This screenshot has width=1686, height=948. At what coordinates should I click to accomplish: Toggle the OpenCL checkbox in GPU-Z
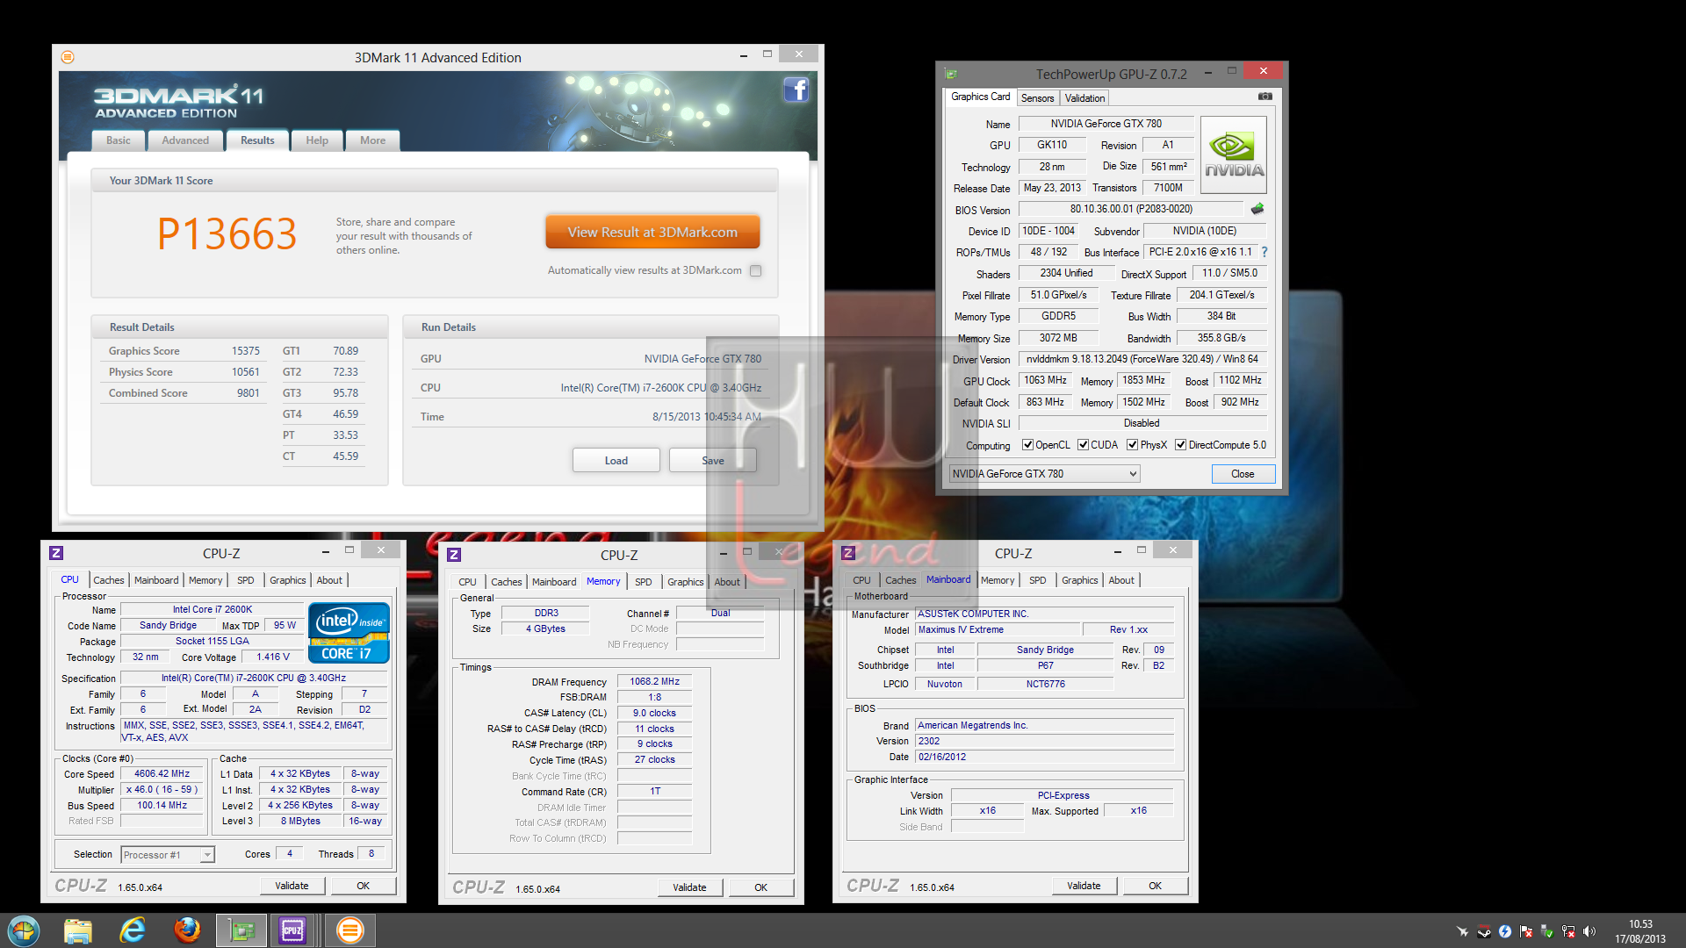[x=1027, y=445]
